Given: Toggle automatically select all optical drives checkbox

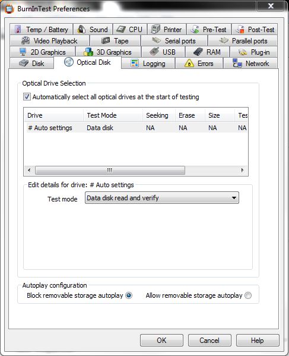Looking at the screenshot, I should 27,97.
